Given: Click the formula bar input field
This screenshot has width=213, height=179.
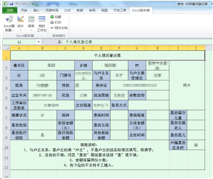Looking at the screenshot, I should point(137,42).
